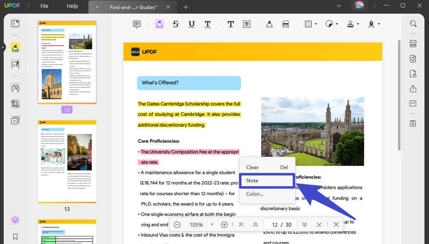This screenshot has width=429, height=244.
Task: Open the OCR tool on right sidebar
Action: (x=412, y=43)
